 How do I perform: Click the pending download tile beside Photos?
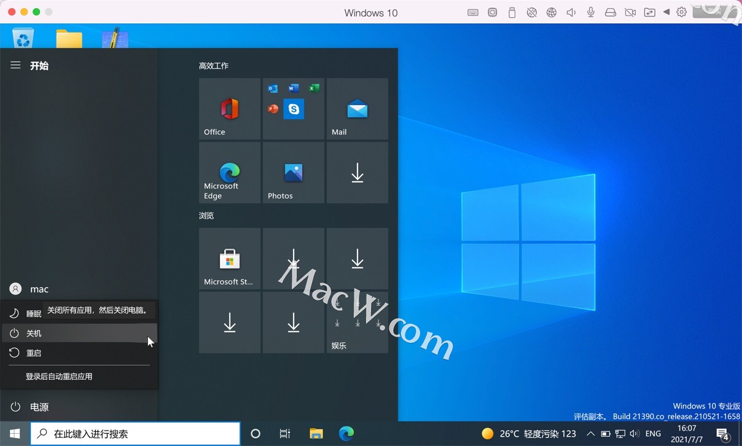pyautogui.click(x=357, y=173)
